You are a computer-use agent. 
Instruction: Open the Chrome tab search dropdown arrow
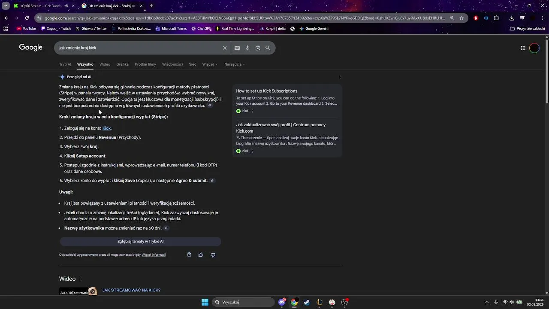click(x=6, y=6)
